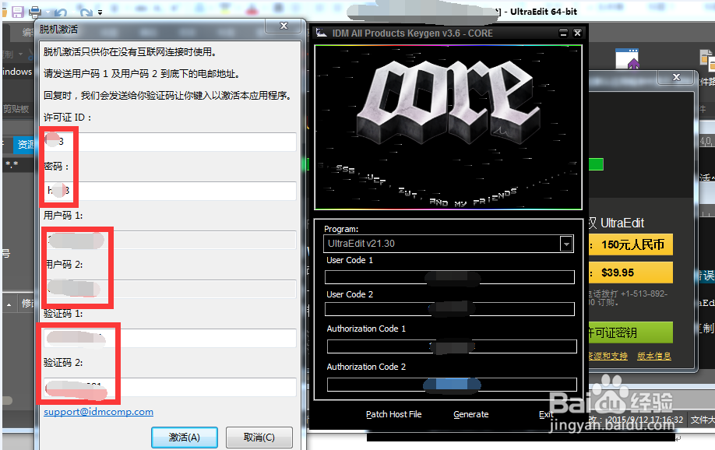Click the keygen window title bar icon
The width and height of the screenshot is (715, 450).
(x=322, y=33)
